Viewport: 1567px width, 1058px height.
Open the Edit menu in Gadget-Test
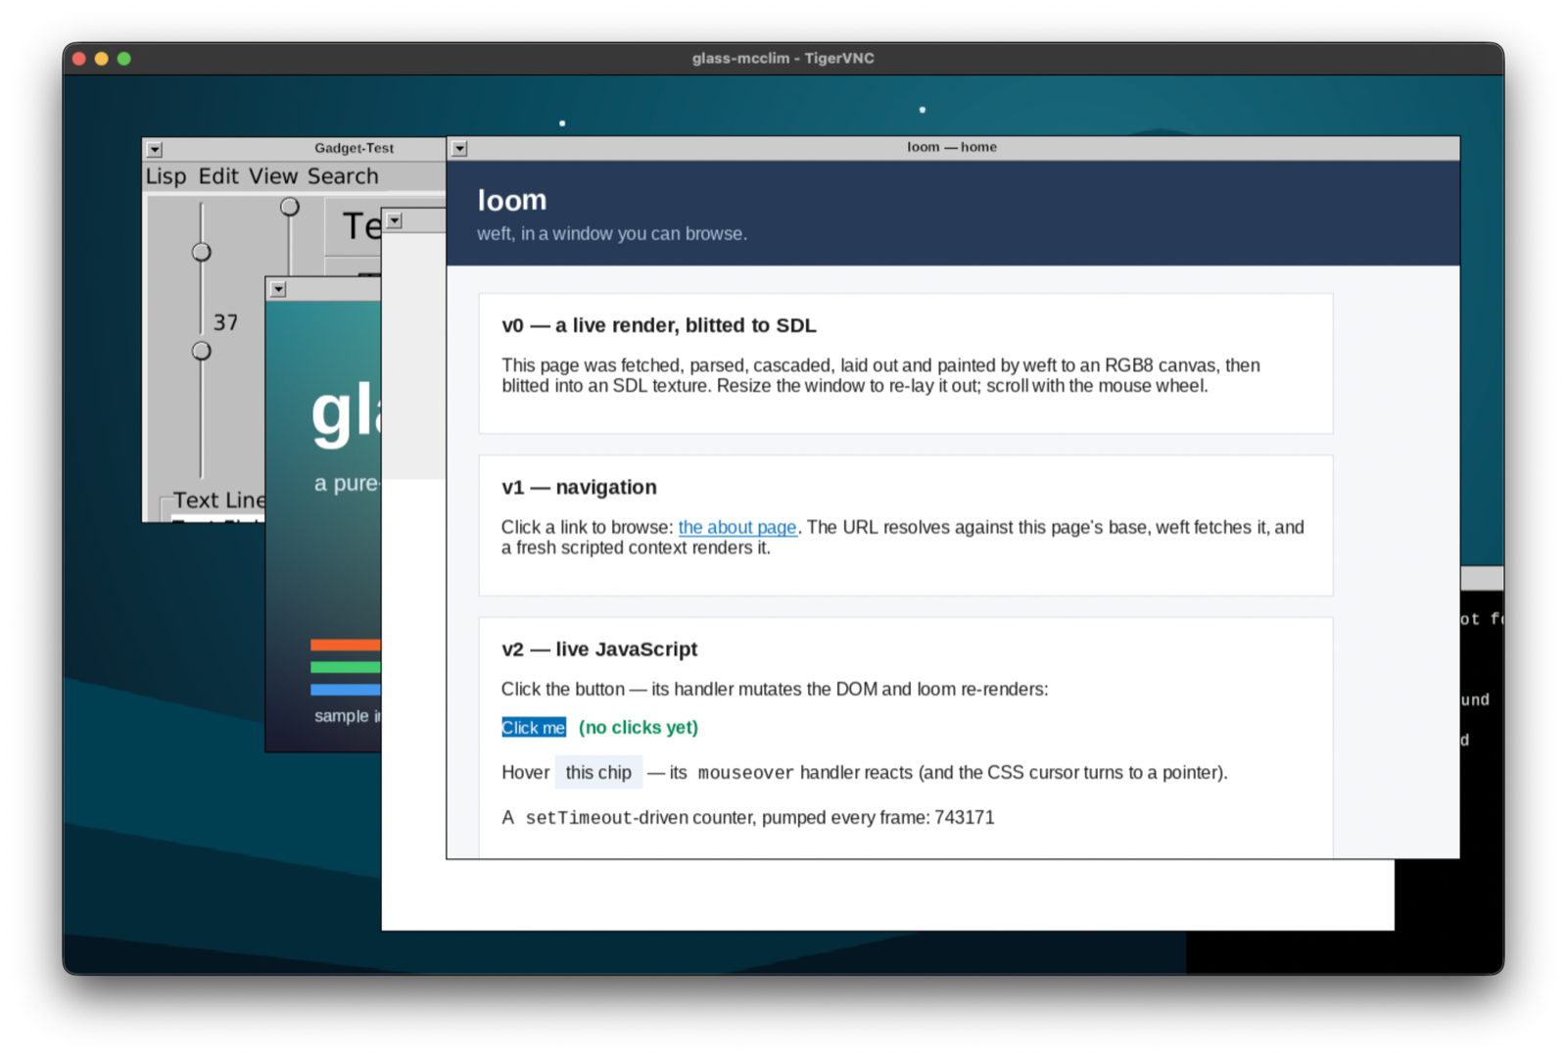(x=218, y=176)
